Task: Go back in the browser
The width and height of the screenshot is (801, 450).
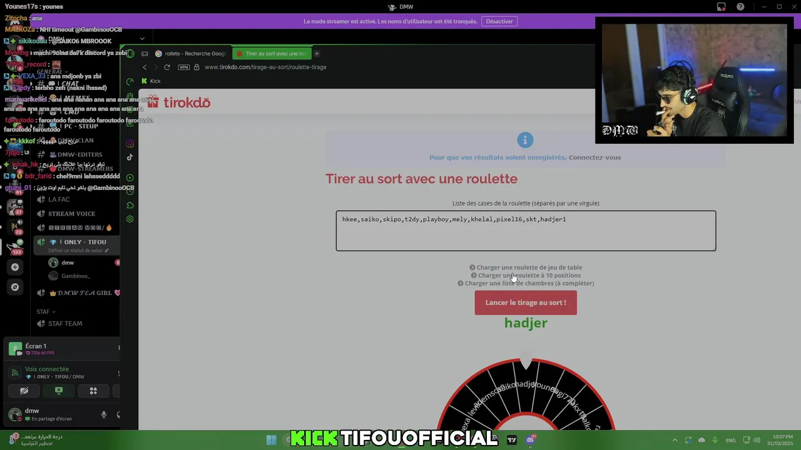Action: pyautogui.click(x=145, y=67)
